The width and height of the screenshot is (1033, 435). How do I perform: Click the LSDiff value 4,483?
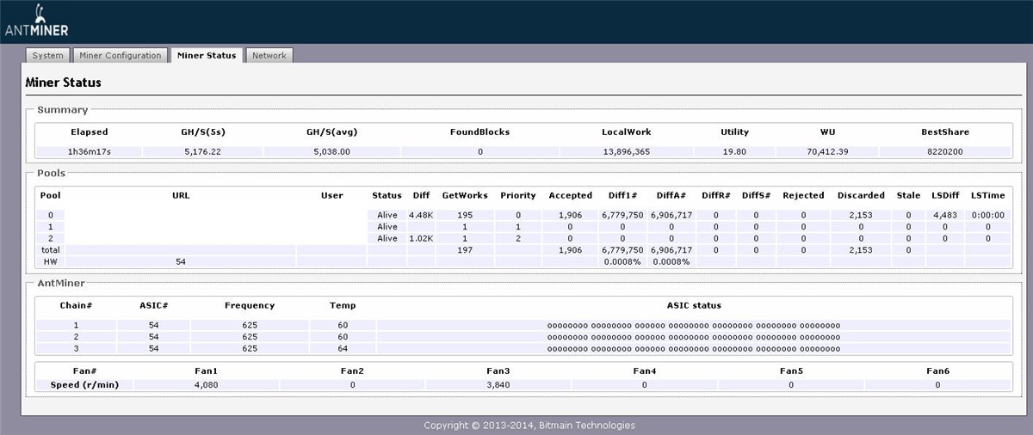944,215
